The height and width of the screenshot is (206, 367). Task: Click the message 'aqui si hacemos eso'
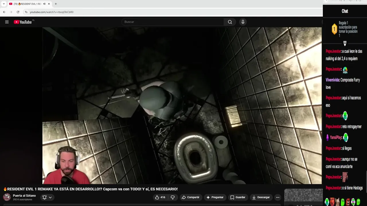343,101
